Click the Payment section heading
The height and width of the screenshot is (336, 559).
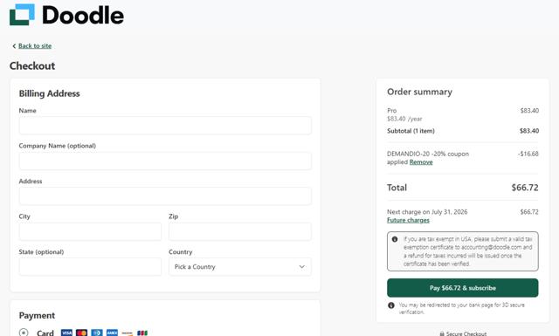tap(37, 316)
